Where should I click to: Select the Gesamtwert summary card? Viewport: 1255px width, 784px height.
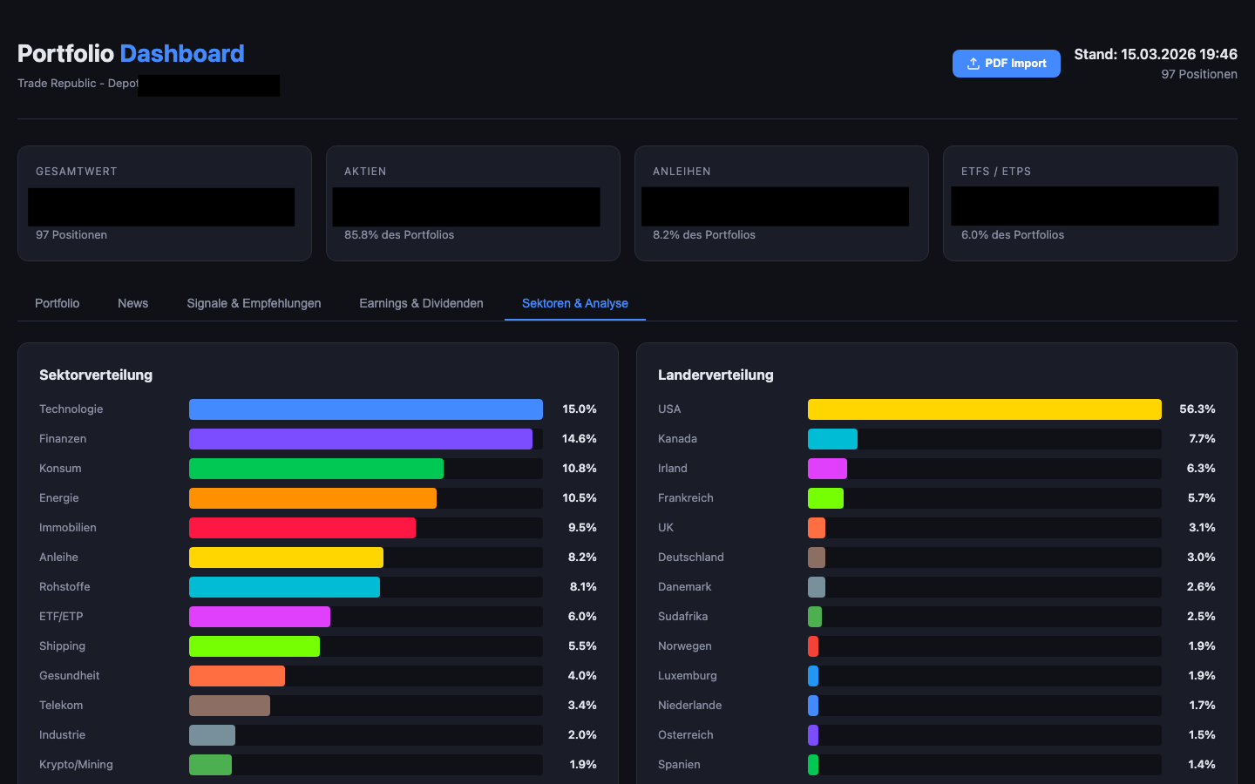164,203
